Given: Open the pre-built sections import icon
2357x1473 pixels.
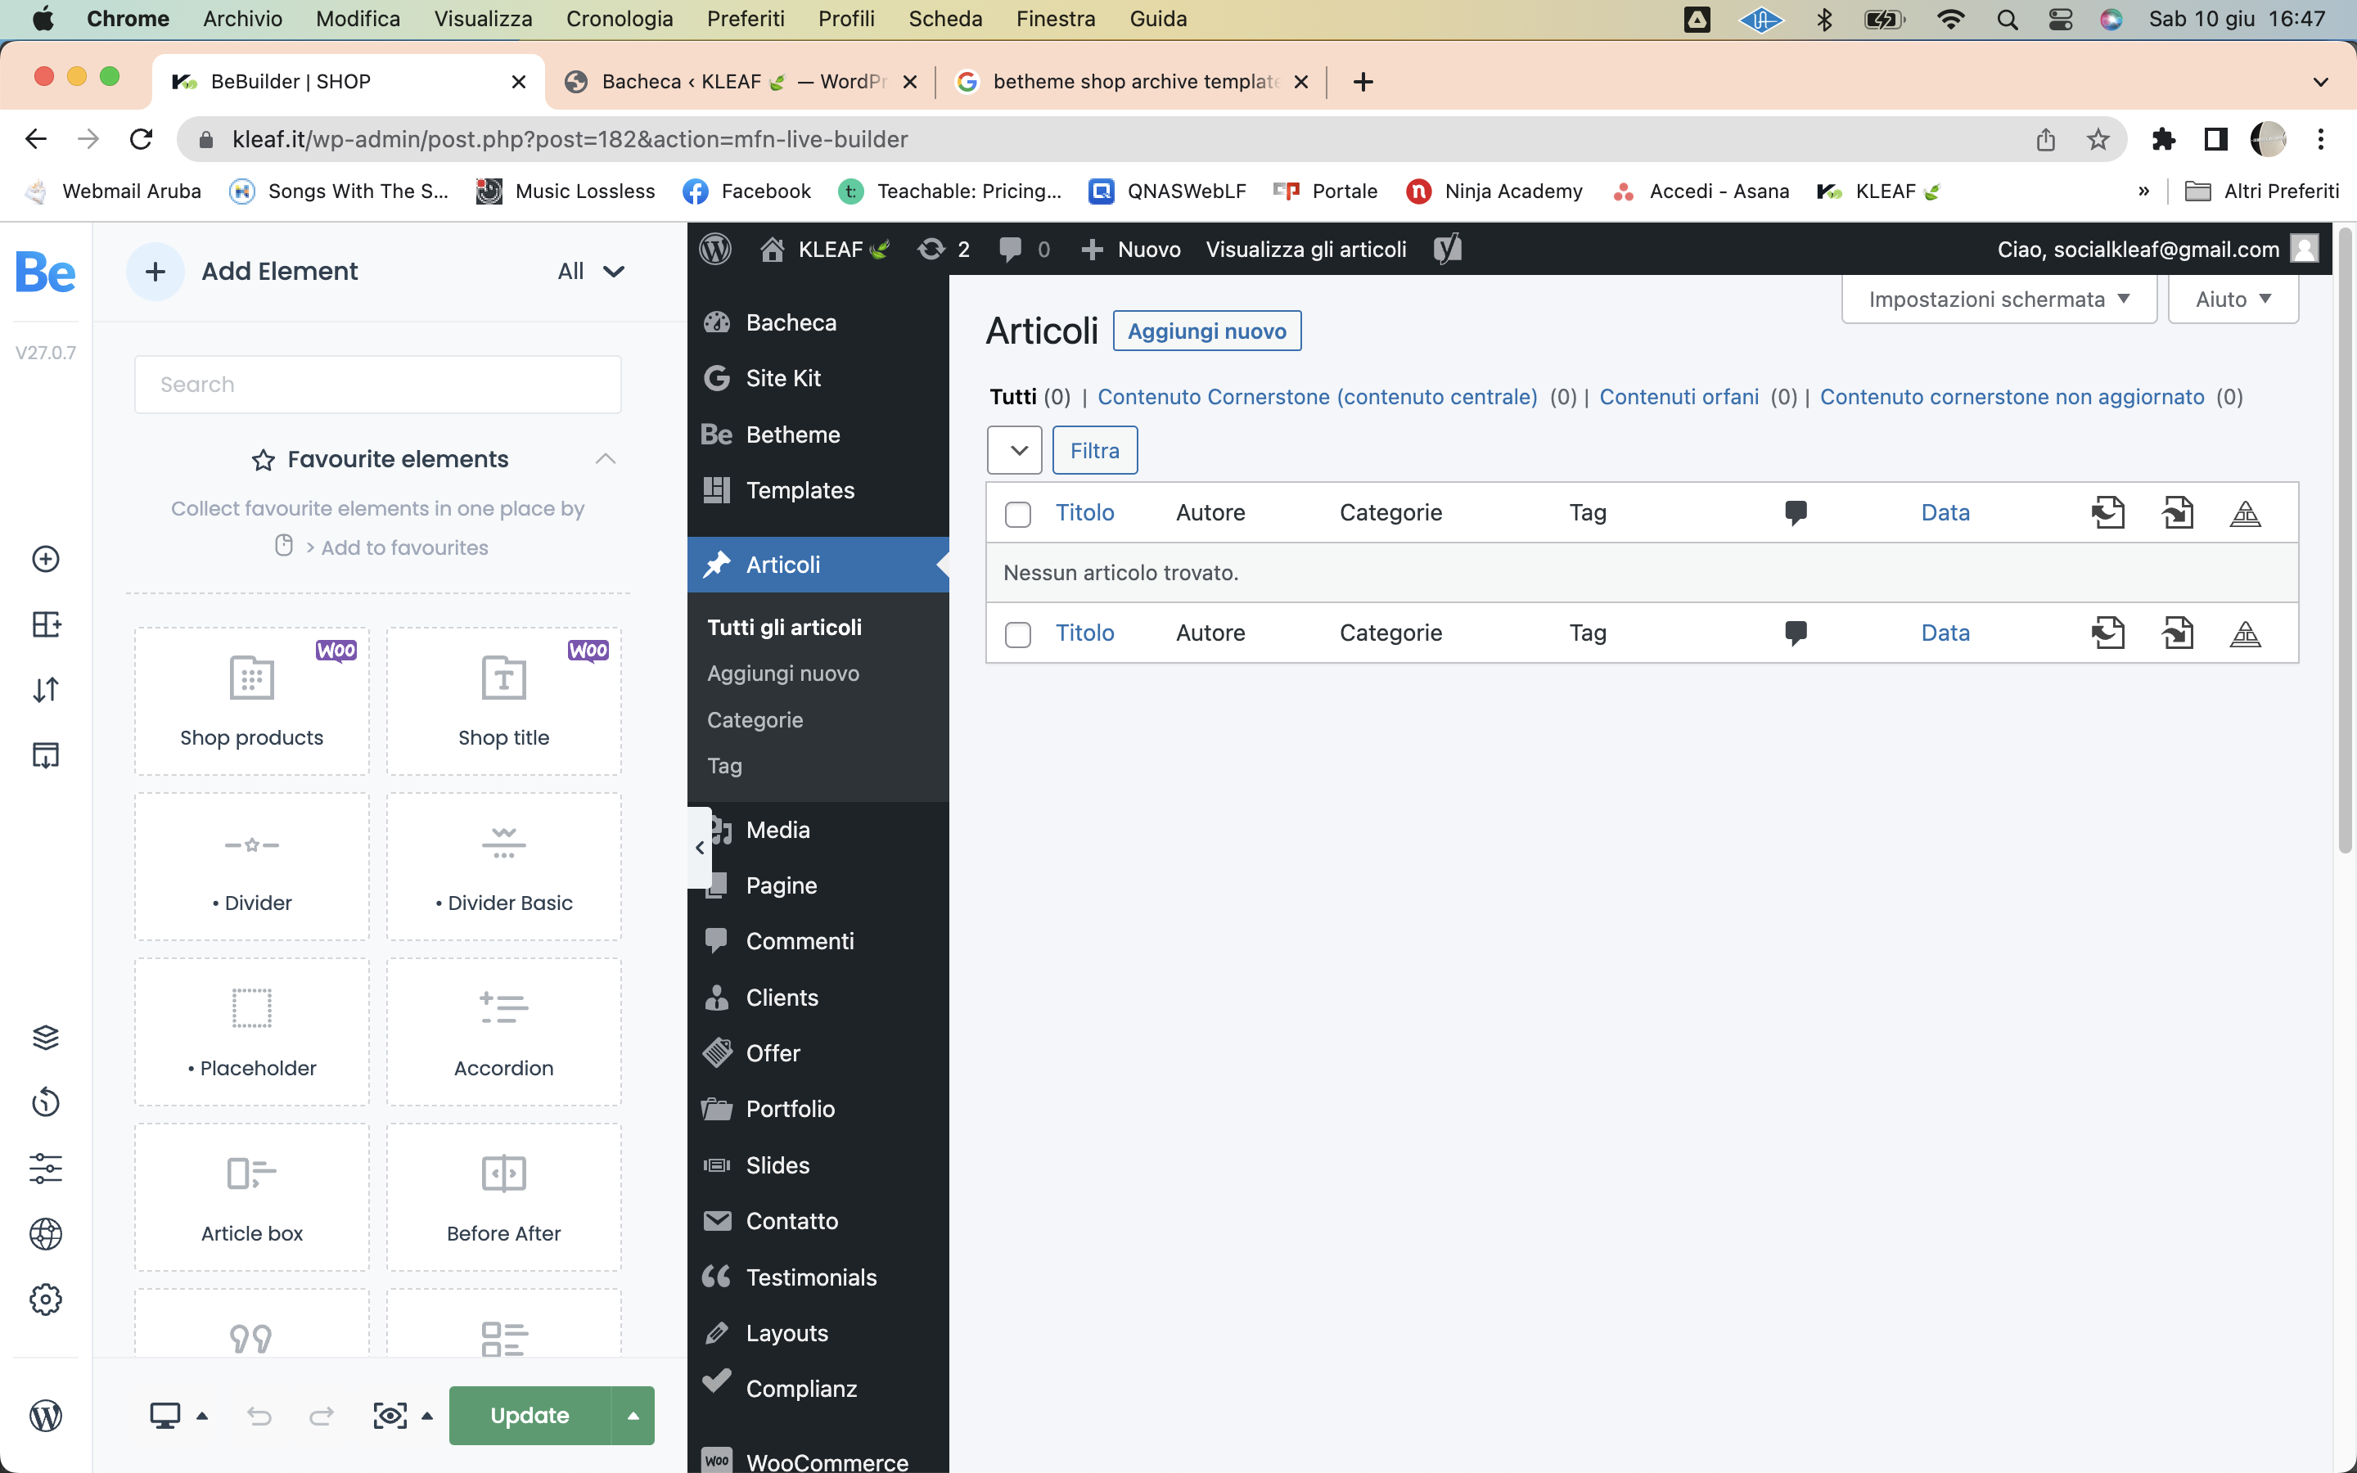Looking at the screenshot, I should coord(46,755).
